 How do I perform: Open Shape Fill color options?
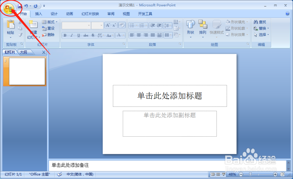click(237, 22)
